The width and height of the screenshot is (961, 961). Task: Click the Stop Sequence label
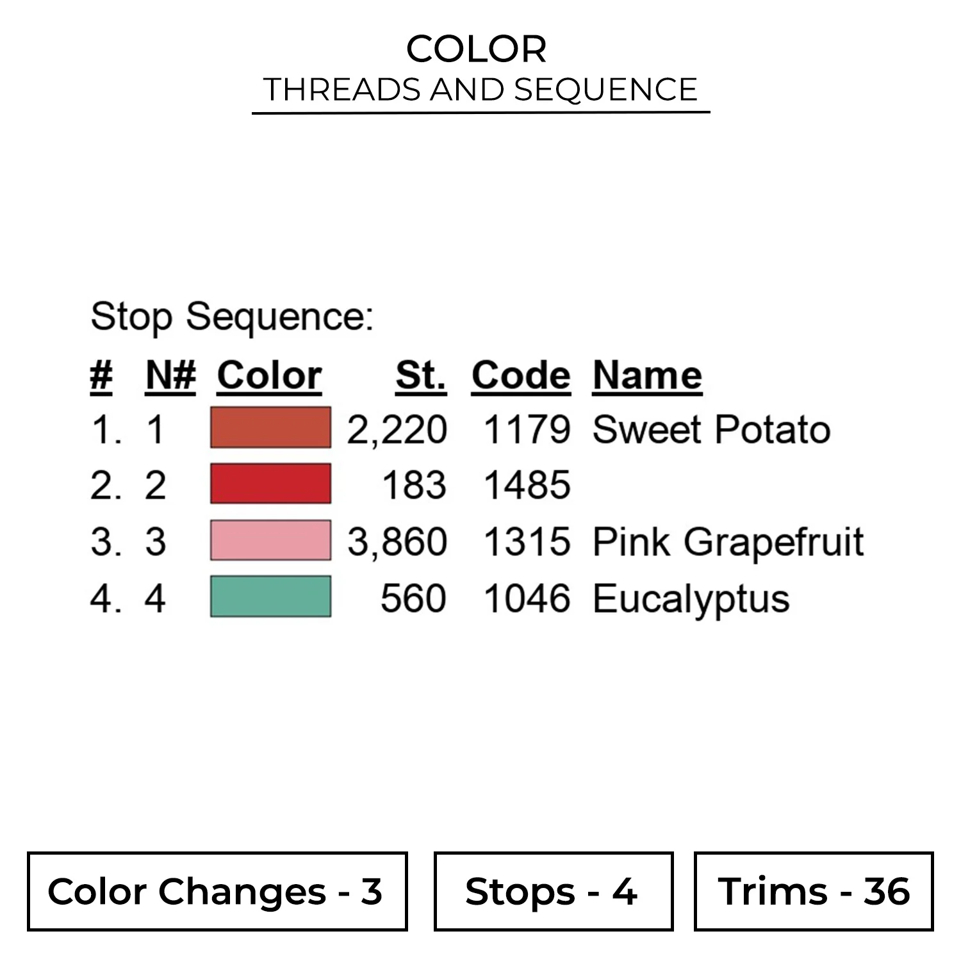232,316
